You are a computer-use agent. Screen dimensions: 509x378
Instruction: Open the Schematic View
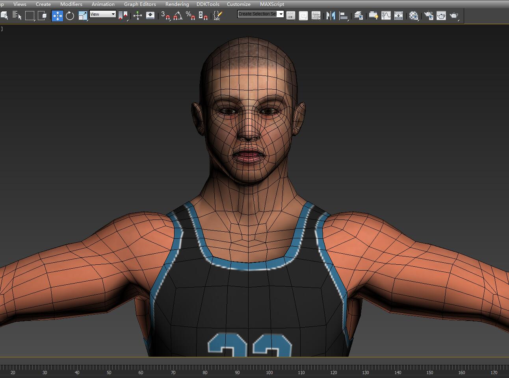tap(398, 16)
